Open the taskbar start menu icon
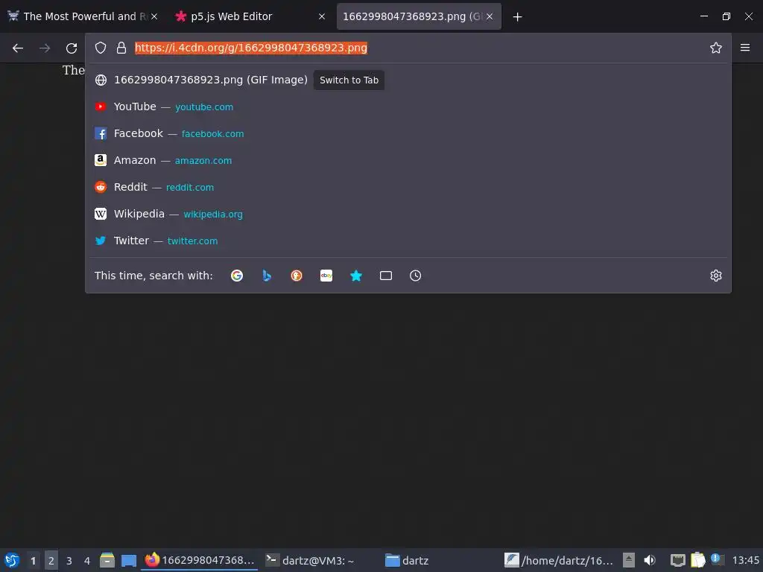Image resolution: width=763 pixels, height=572 pixels. pos(12,560)
